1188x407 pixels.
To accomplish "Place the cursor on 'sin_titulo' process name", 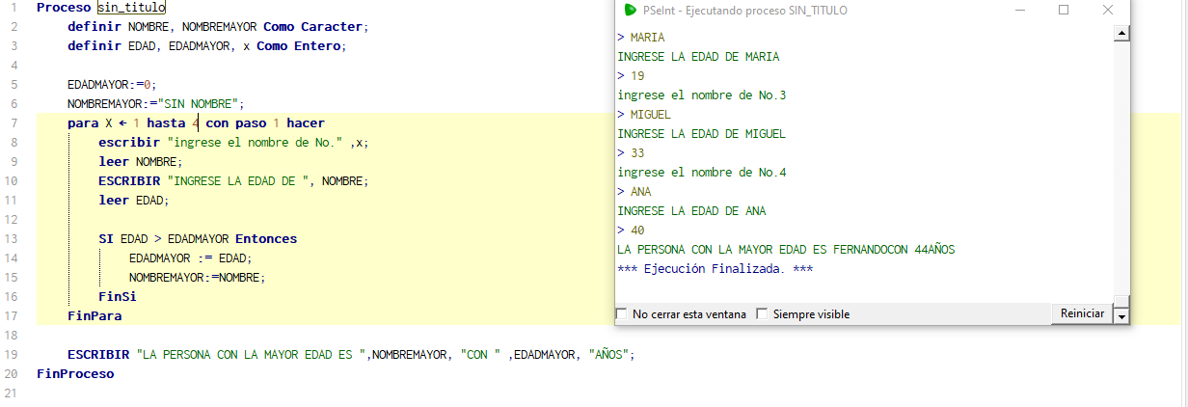I will click(x=131, y=7).
